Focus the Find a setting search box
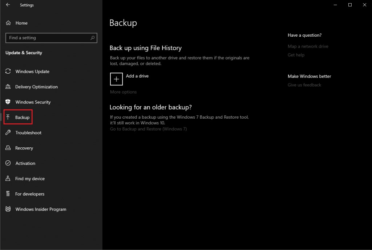This screenshot has width=372, height=250. 47,38
